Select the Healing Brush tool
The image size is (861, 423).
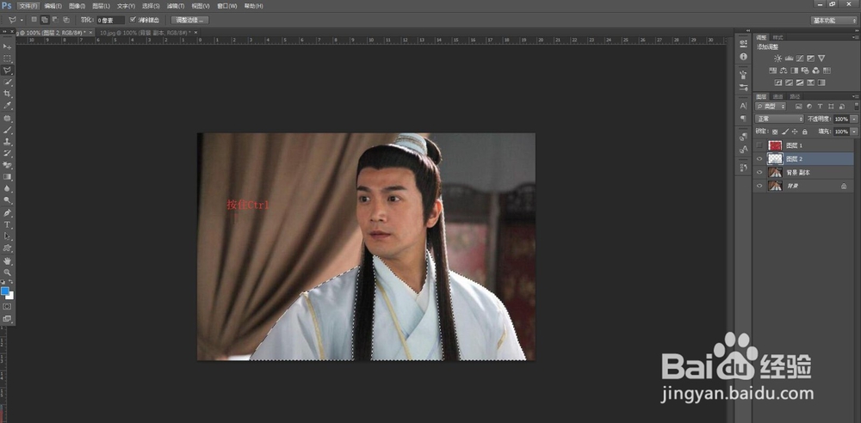tap(7, 119)
